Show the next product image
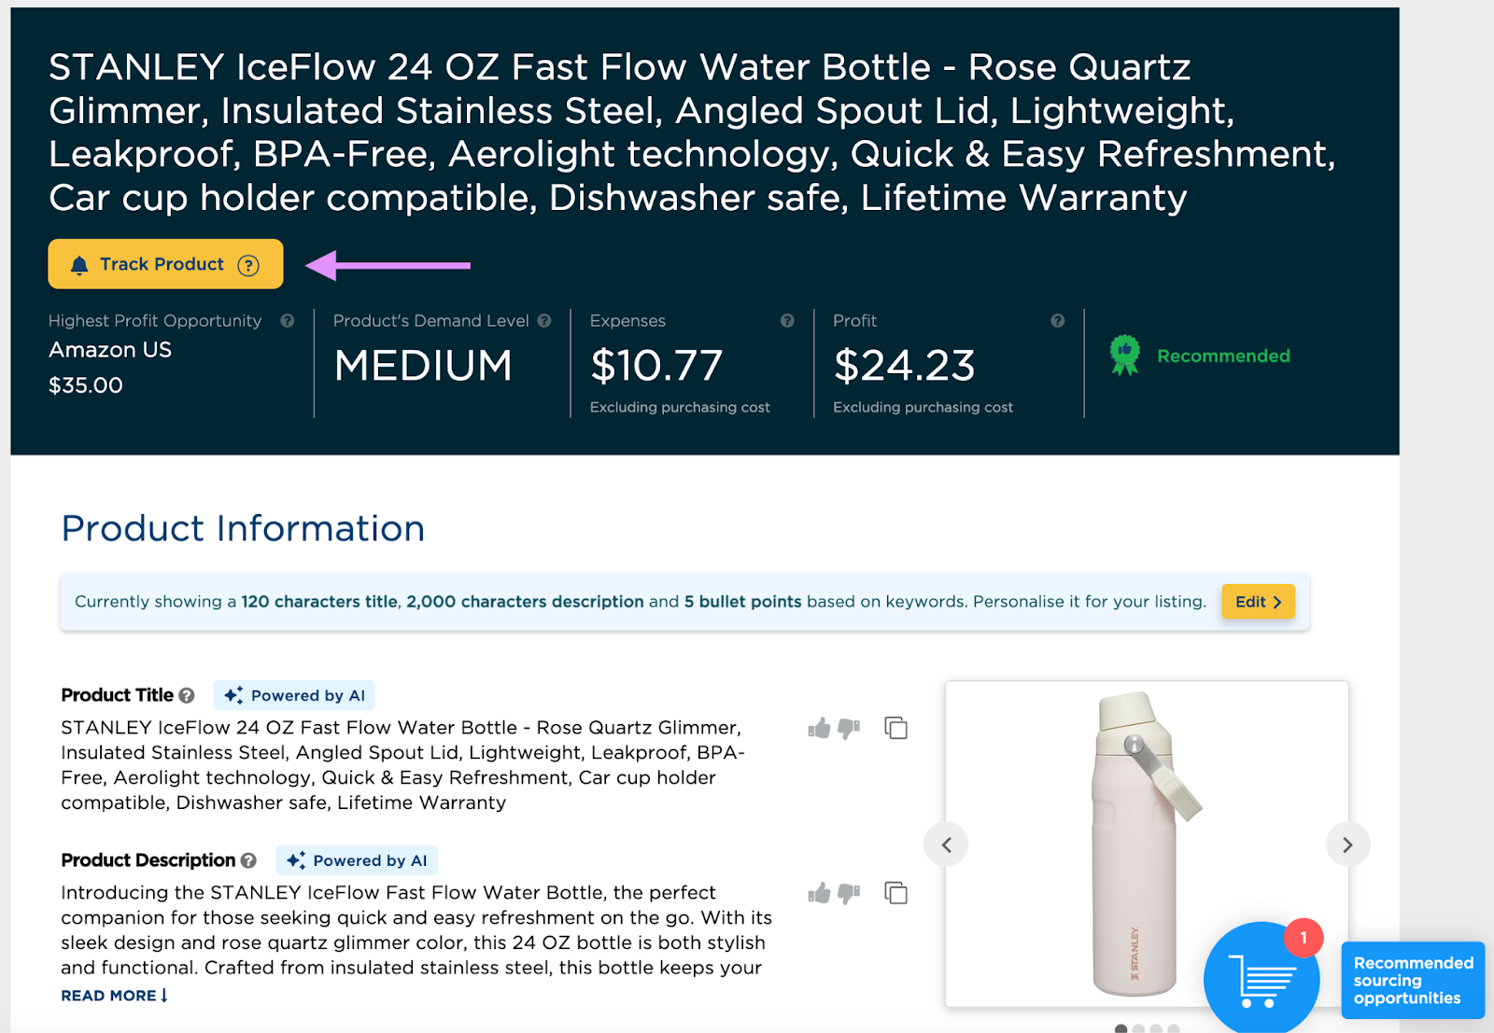The image size is (1494, 1033). click(1347, 845)
